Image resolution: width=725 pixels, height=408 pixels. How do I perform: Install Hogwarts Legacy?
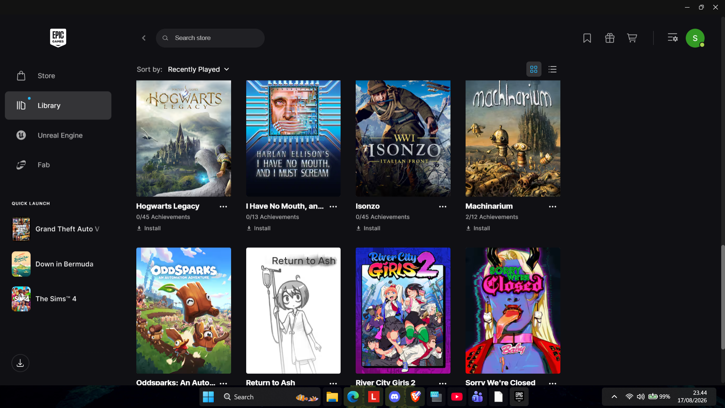point(149,228)
